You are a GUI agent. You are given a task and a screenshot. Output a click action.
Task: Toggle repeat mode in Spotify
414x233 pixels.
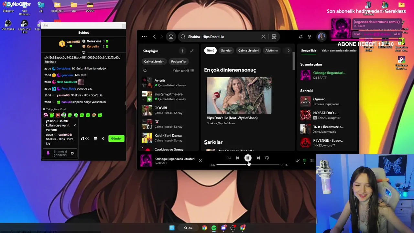267,158
